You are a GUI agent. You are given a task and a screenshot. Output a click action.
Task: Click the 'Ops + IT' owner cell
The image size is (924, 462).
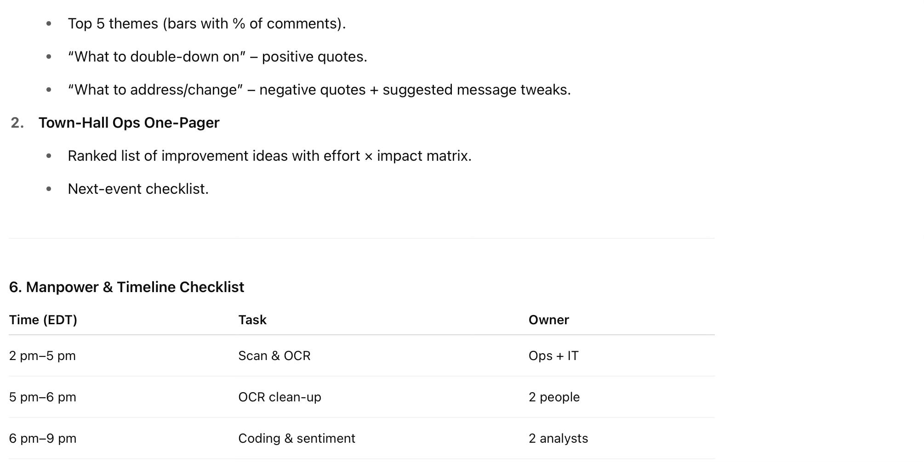(553, 356)
